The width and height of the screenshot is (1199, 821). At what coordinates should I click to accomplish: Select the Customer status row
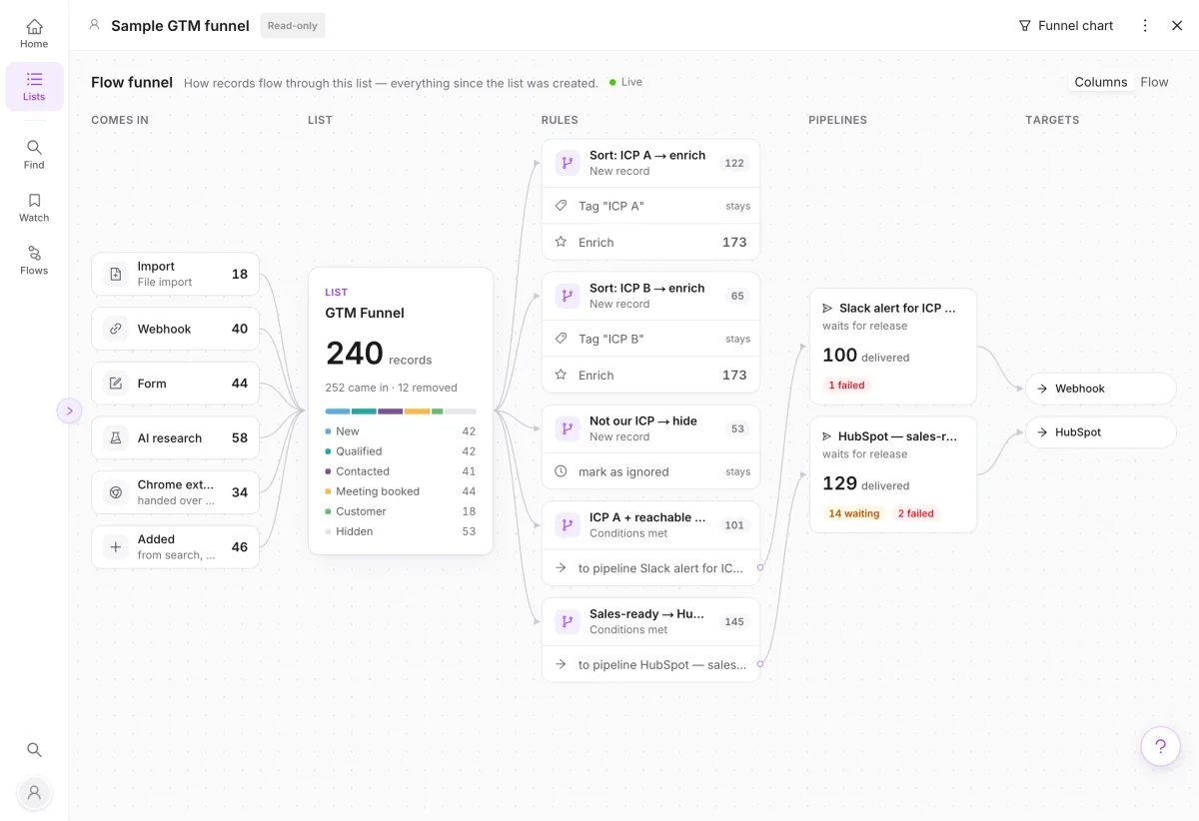(x=401, y=511)
